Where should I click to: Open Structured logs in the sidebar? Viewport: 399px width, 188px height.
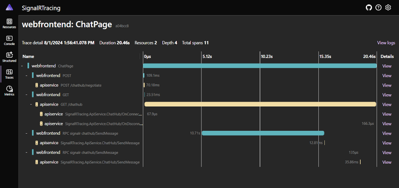(x=9, y=57)
